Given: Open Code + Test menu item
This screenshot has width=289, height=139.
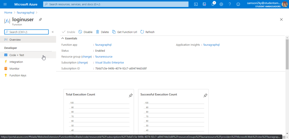Looking at the screenshot, I should [x=28, y=55].
